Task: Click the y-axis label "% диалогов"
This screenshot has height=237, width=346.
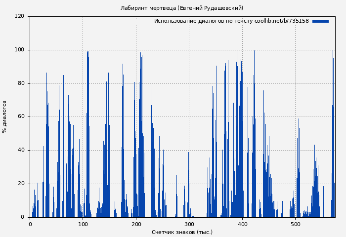Action: click(x=4, y=117)
